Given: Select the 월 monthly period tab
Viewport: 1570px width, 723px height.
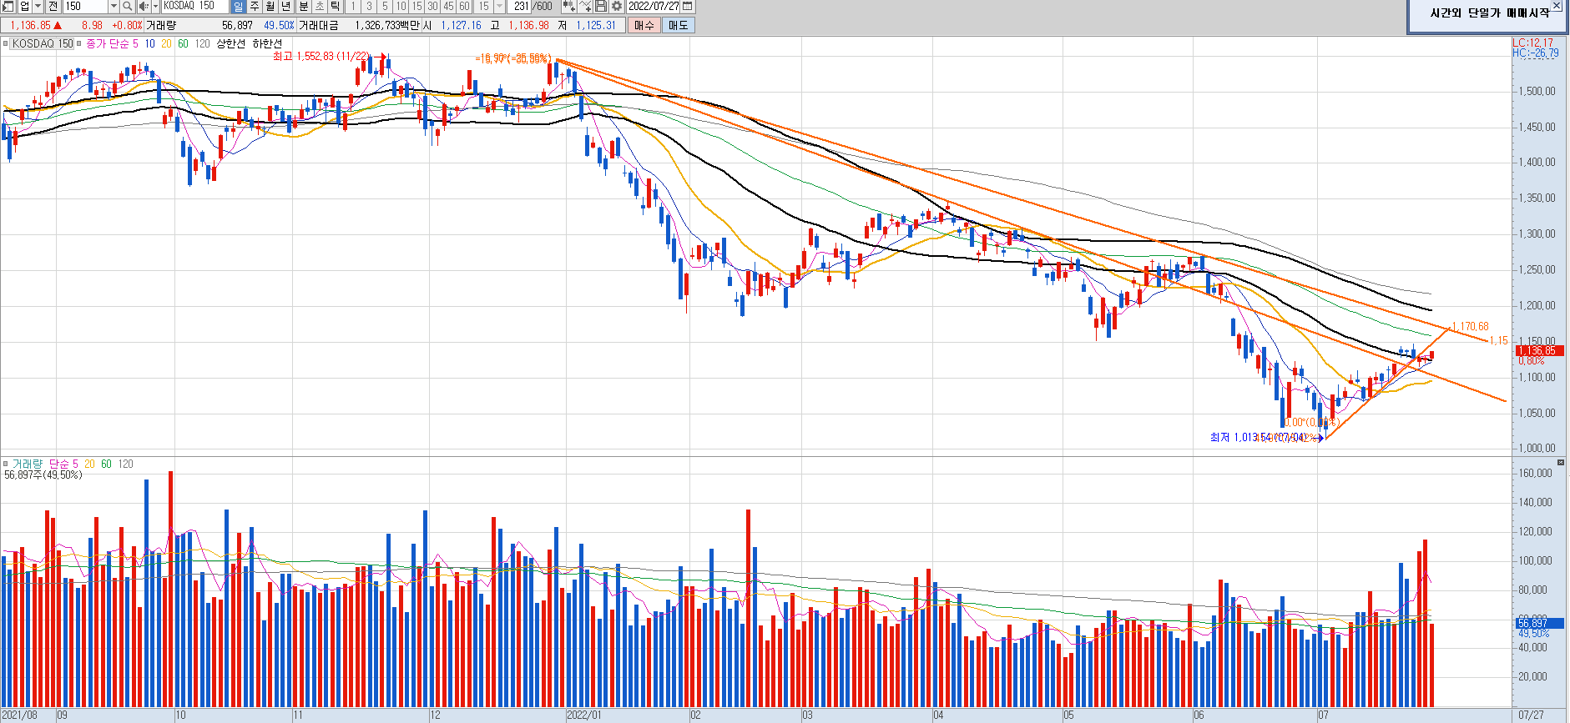Looking at the screenshot, I should pos(270,6).
